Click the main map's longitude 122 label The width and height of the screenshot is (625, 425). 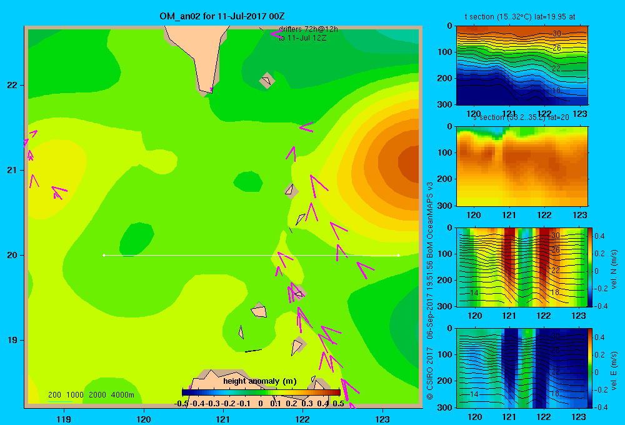(x=303, y=419)
